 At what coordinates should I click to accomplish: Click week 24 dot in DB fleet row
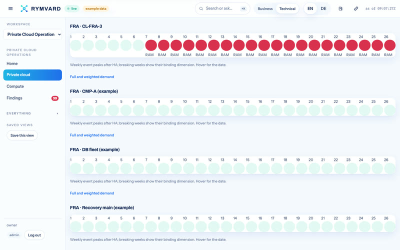[364, 168]
